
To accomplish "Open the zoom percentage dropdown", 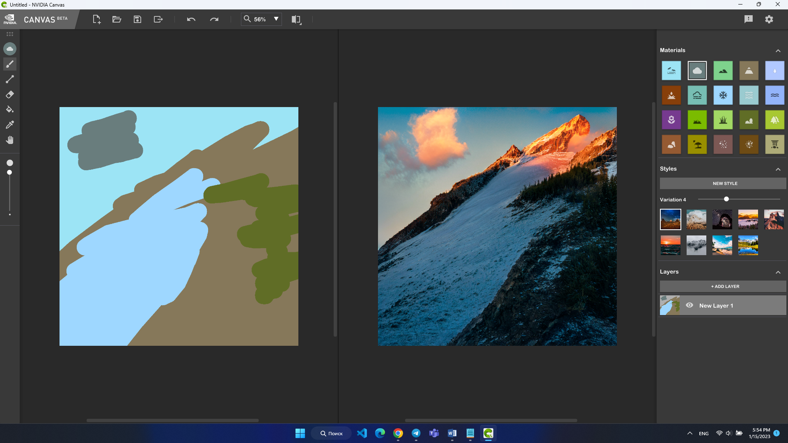I will point(276,19).
